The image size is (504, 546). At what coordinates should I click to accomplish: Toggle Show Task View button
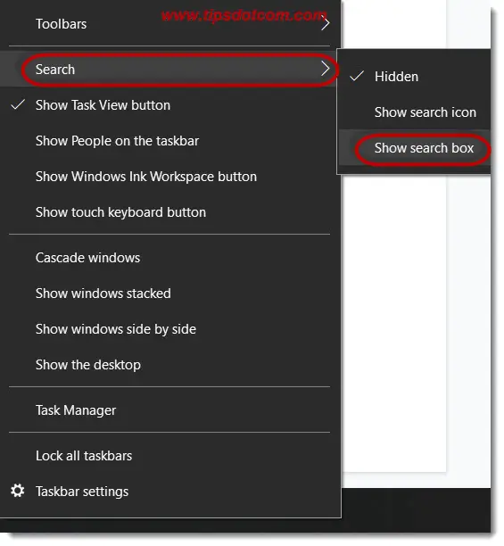pyautogui.click(x=170, y=105)
